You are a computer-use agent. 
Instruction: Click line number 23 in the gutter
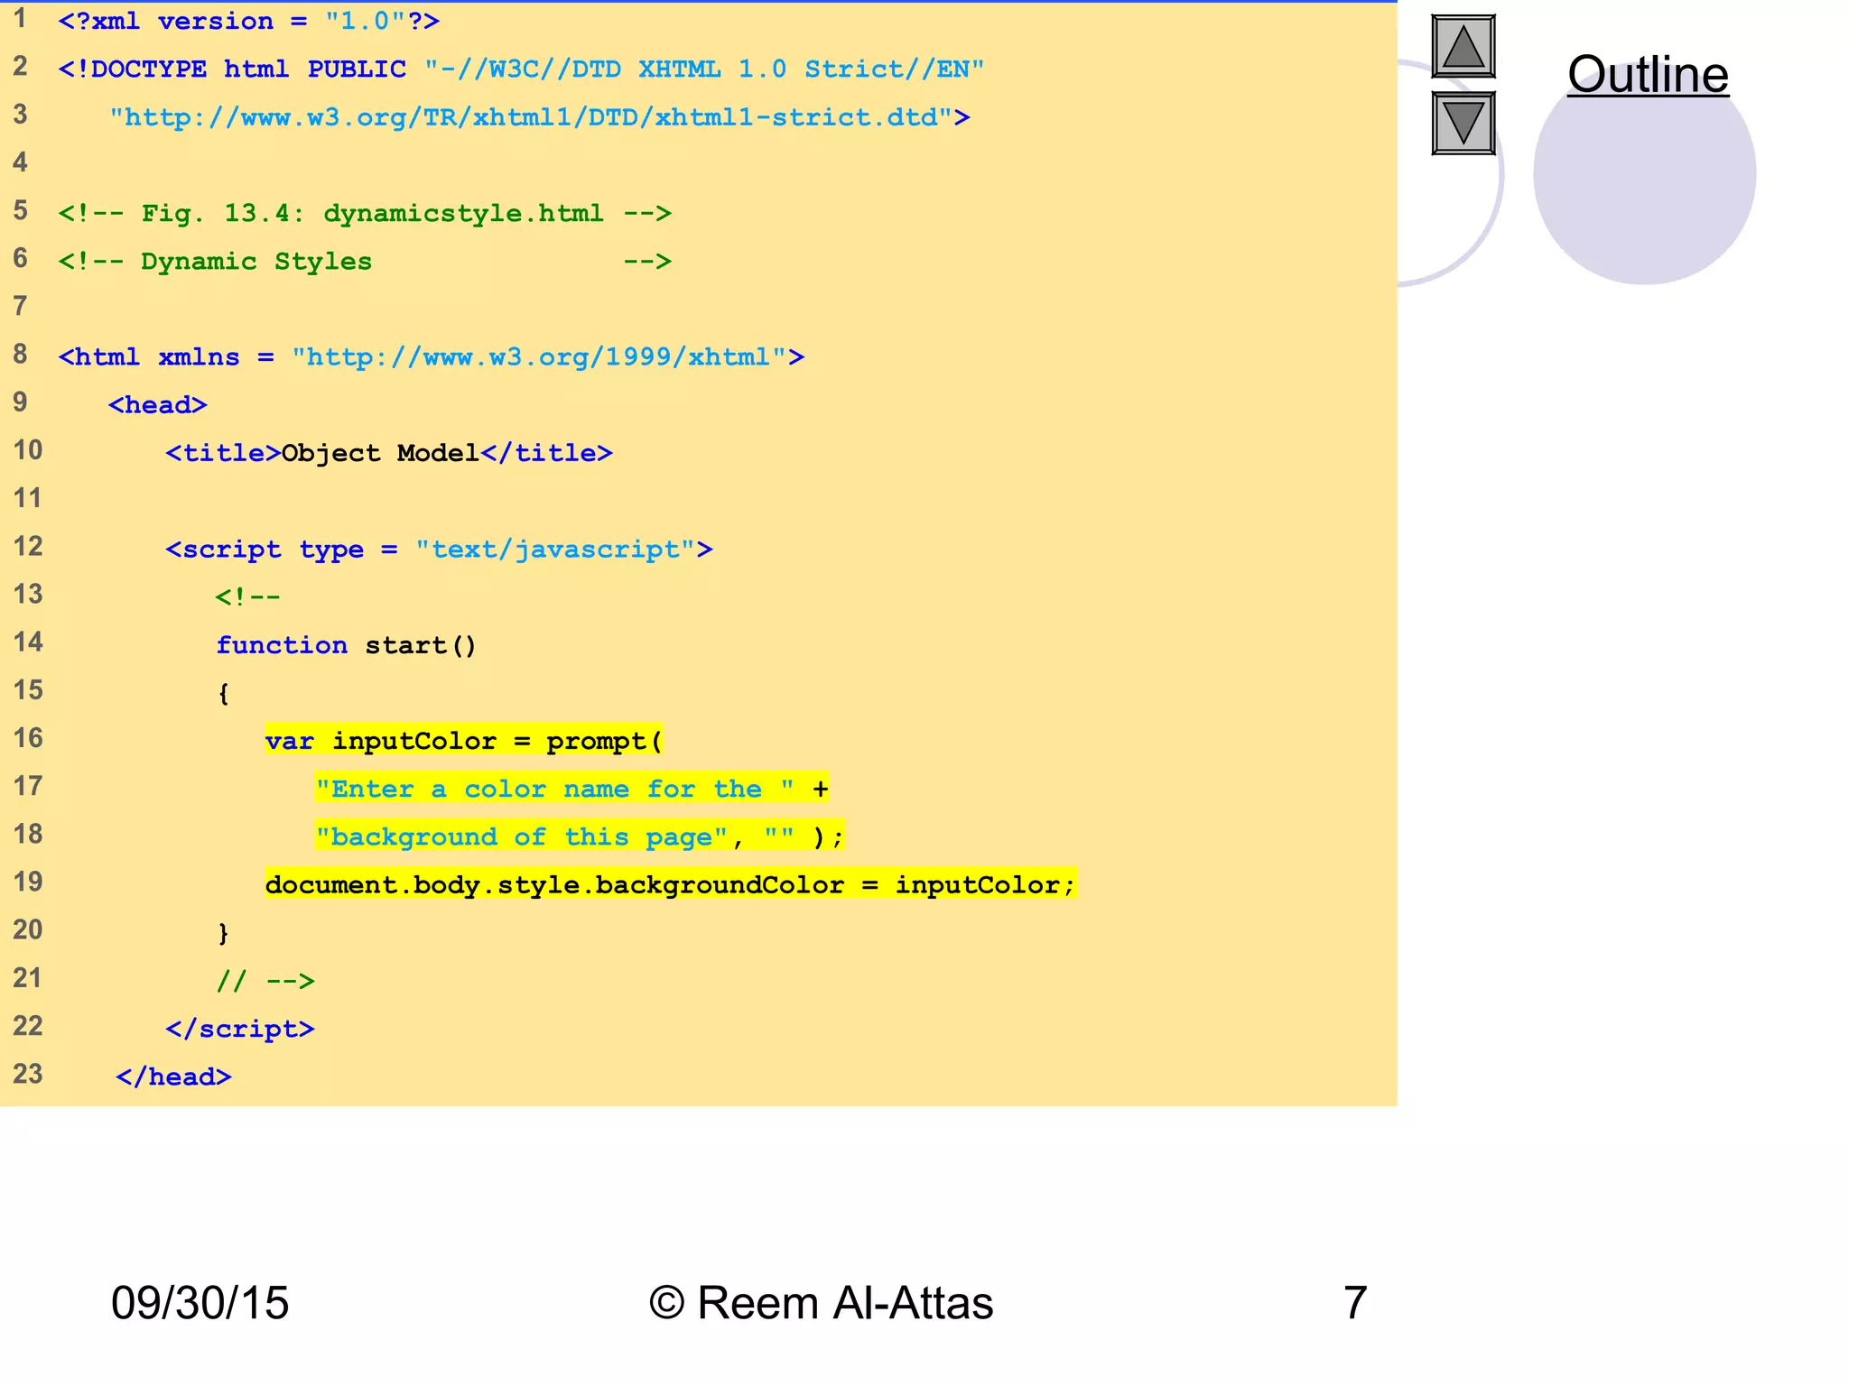click(x=28, y=1074)
